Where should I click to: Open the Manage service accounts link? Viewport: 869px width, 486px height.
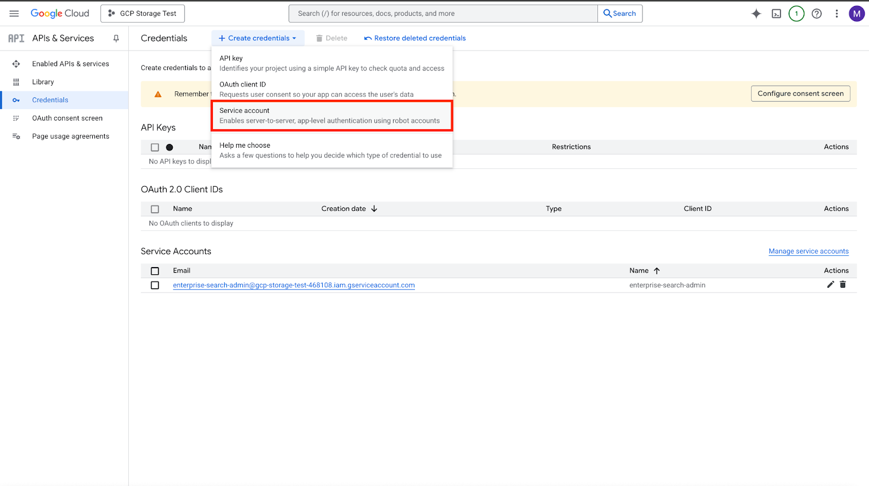click(808, 251)
